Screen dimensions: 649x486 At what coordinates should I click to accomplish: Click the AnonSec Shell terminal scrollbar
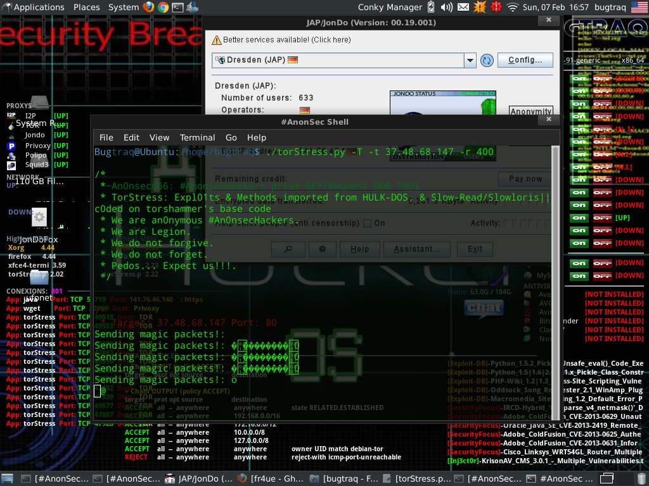tap(555, 282)
